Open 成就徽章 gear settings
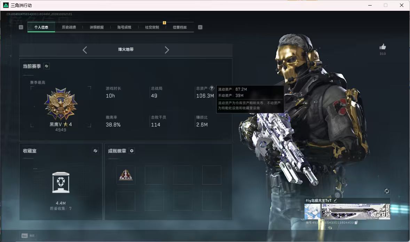The width and height of the screenshot is (410, 242). [132, 151]
